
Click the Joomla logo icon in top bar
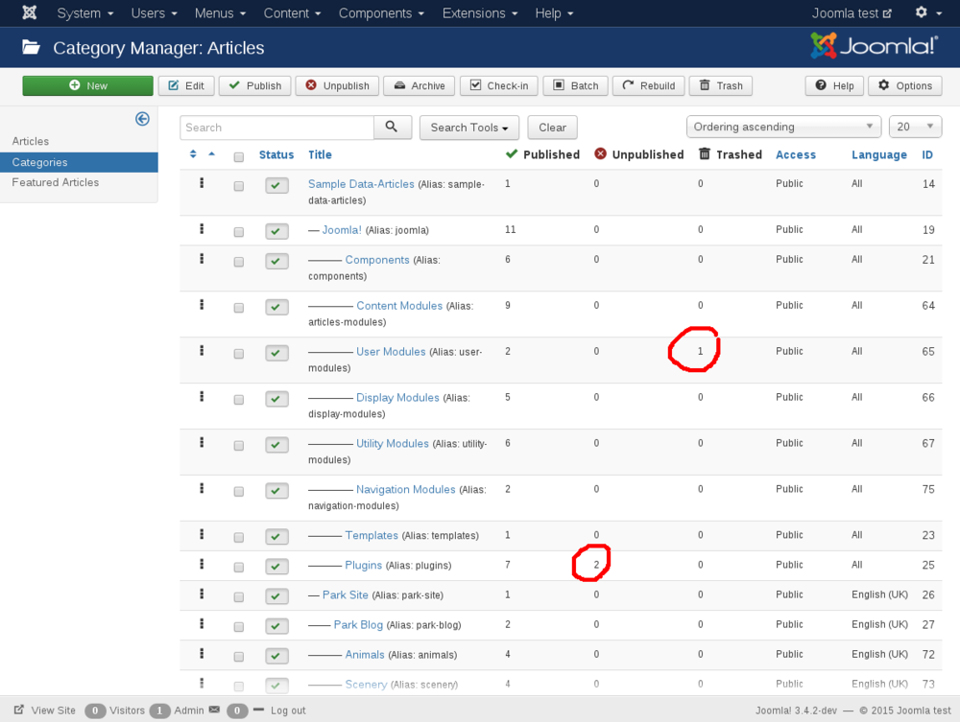click(30, 13)
